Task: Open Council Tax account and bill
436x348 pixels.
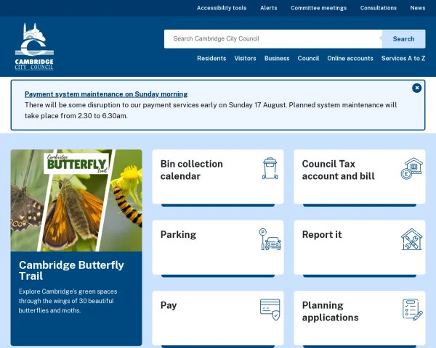Action: click(339, 170)
